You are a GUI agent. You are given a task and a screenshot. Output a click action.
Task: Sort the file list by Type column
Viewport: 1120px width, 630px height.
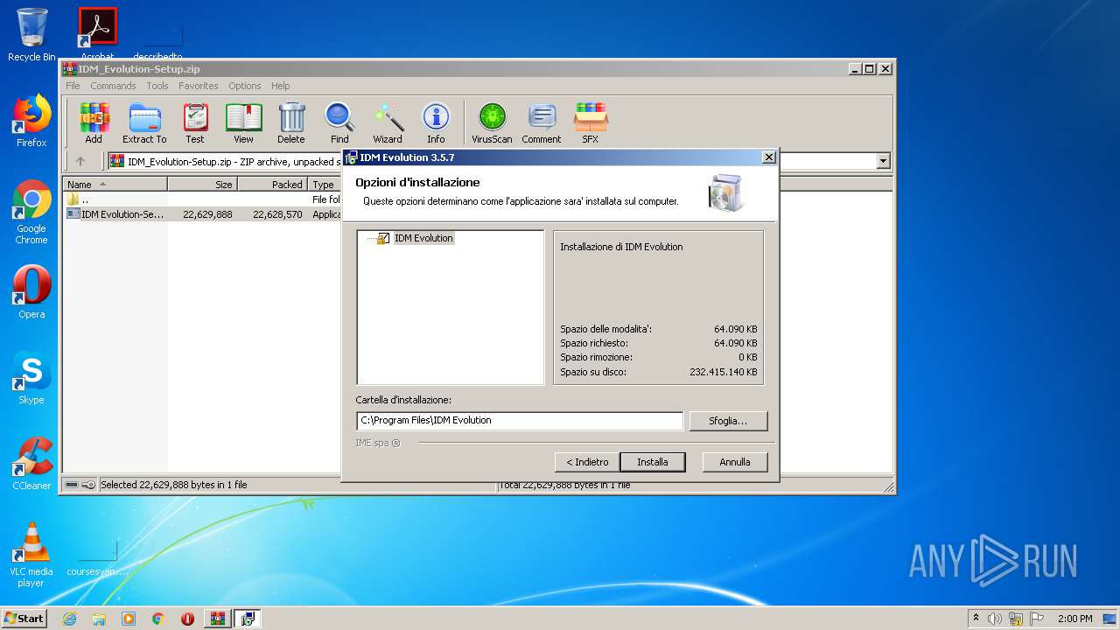coord(324,185)
